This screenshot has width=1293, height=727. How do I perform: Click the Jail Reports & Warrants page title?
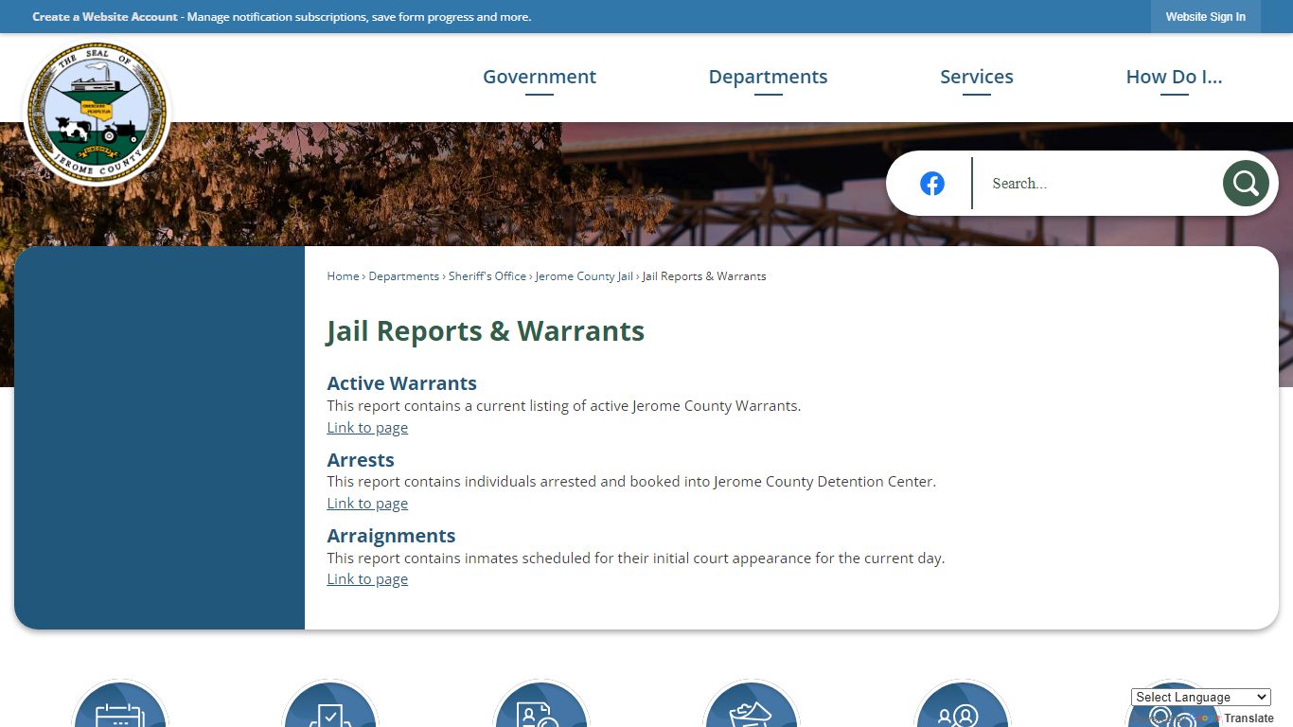click(486, 331)
